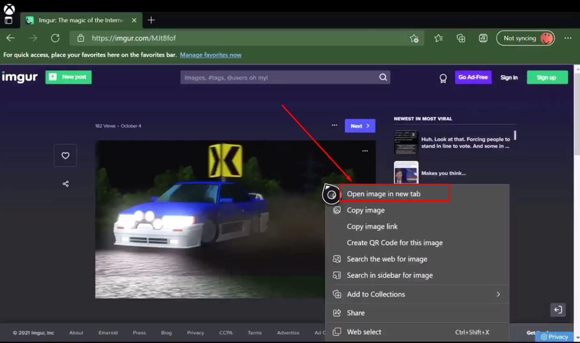This screenshot has width=580, height=343.
Task: Open the share icon below the heart
Action: [65, 184]
